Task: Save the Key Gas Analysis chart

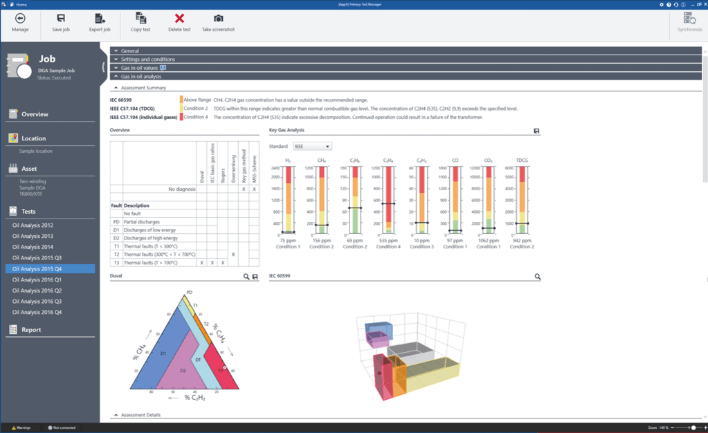Action: coord(536,131)
